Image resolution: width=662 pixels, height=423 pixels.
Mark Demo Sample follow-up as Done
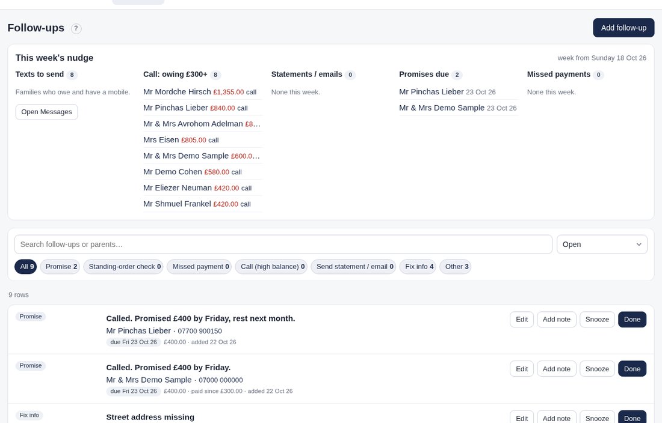[632, 369]
